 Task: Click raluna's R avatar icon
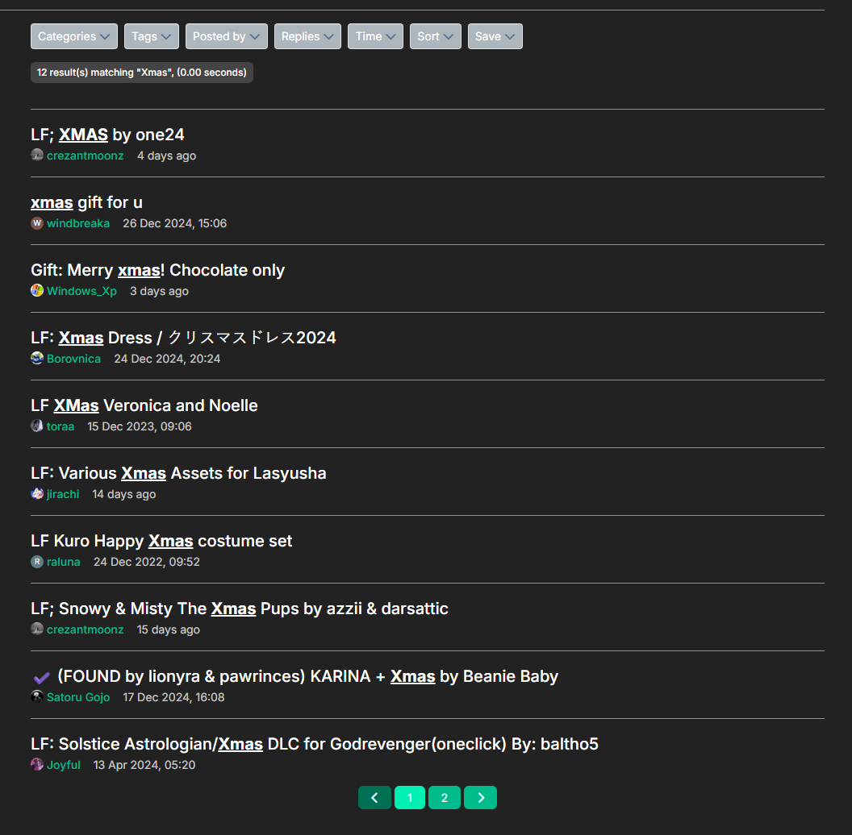[x=37, y=562]
